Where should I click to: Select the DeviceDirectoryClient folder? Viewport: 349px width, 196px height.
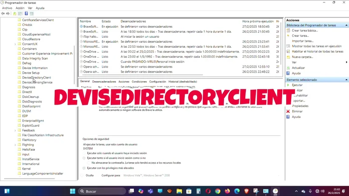coord(36,78)
